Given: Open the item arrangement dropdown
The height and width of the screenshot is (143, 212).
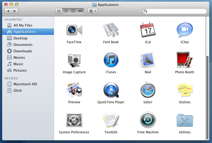Looking at the screenshot, I should [93, 11].
